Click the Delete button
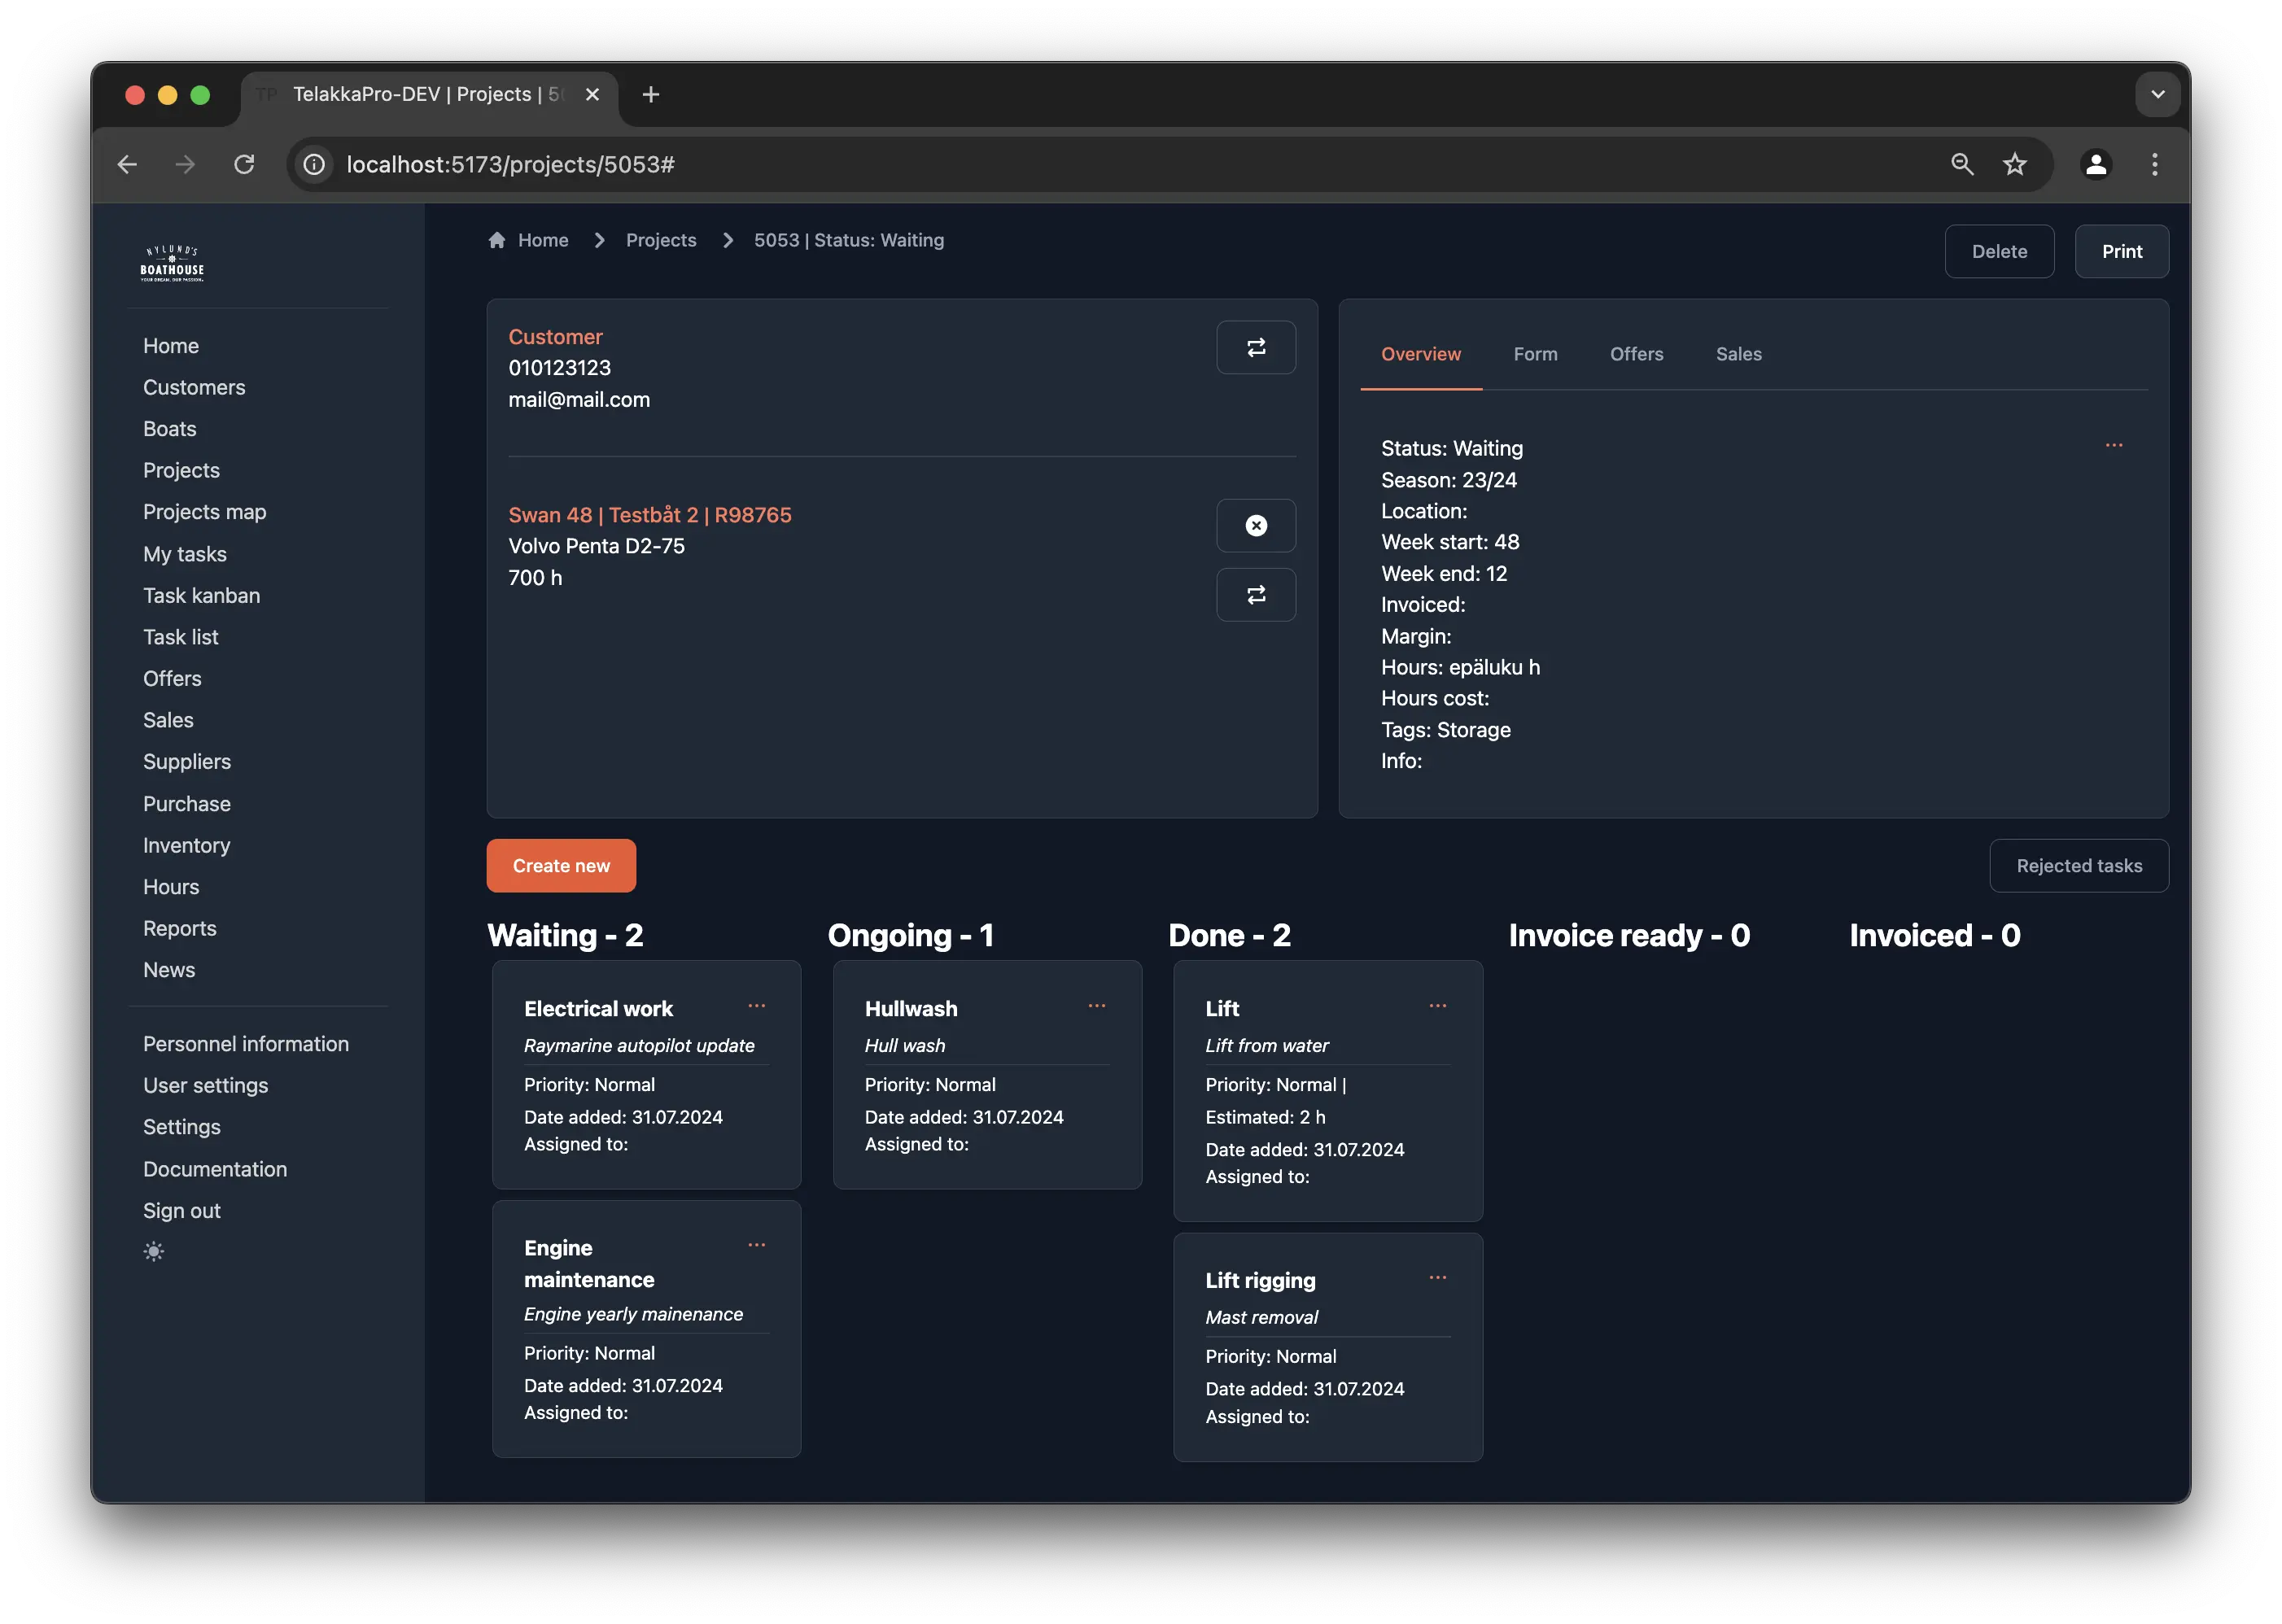The image size is (2282, 1624). (x=1999, y=252)
